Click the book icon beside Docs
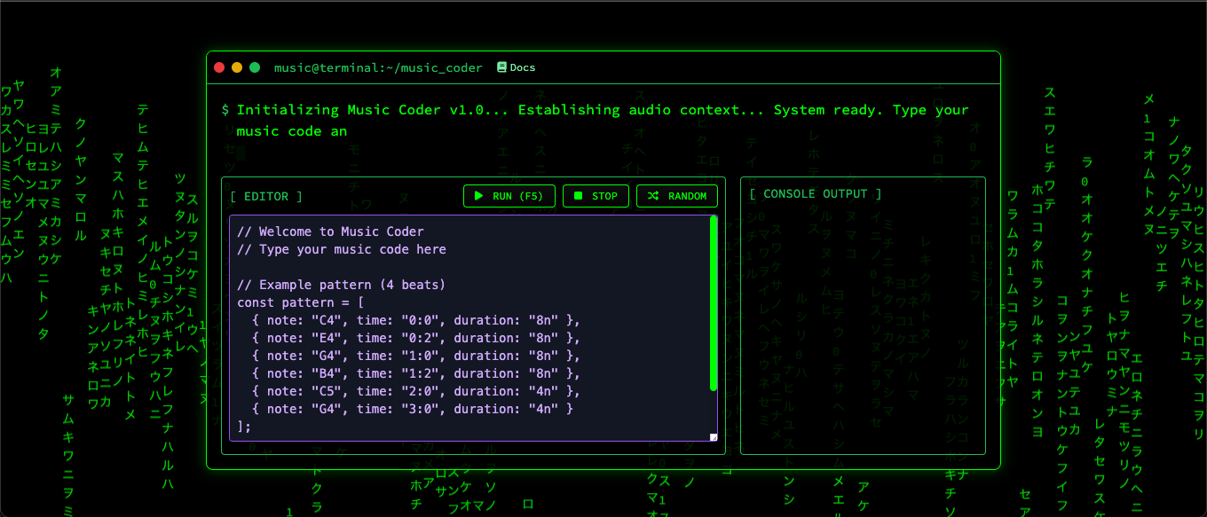The height and width of the screenshot is (517, 1207). click(501, 67)
